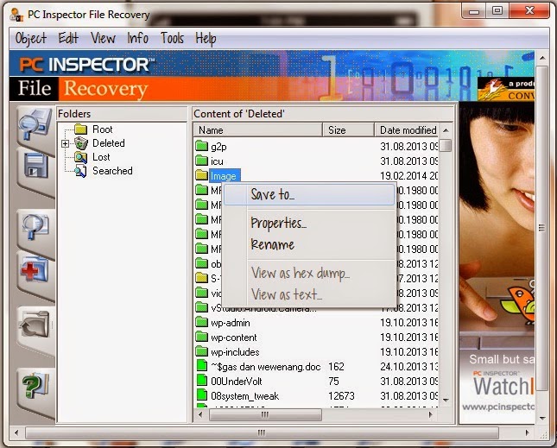
Task: Click the file list horizontal scrollbar thumb
Action: pos(265,414)
